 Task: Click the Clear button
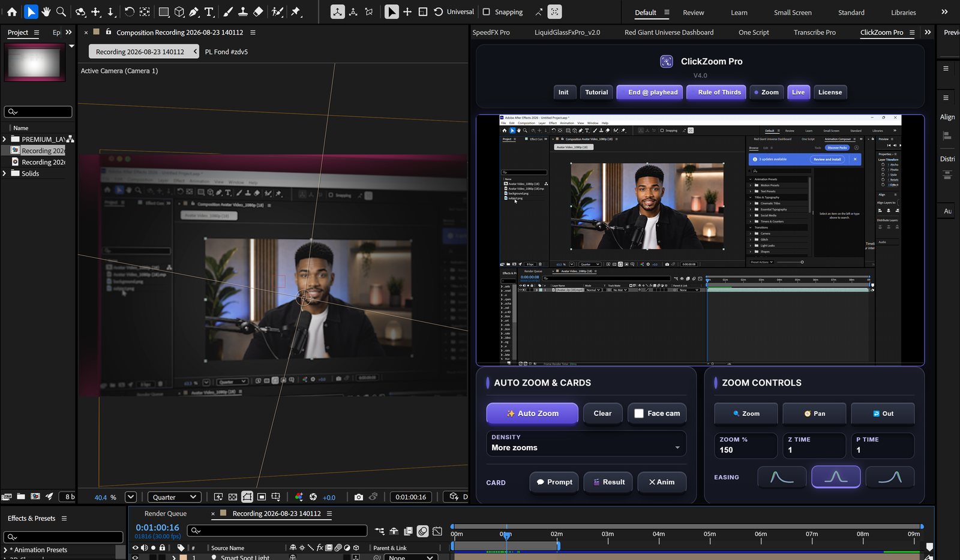click(602, 413)
